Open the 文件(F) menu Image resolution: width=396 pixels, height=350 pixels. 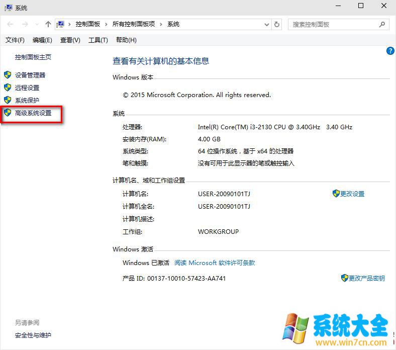tap(15, 40)
